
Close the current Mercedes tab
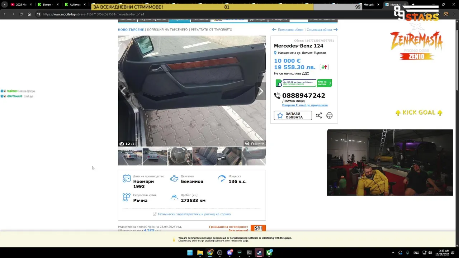[x=405, y=5]
